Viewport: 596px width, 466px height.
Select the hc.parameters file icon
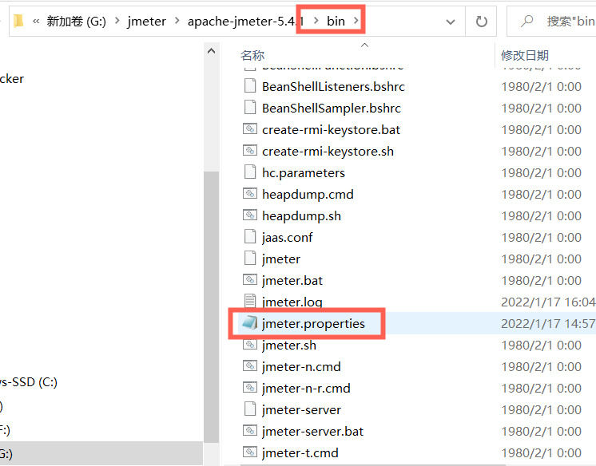(x=250, y=172)
